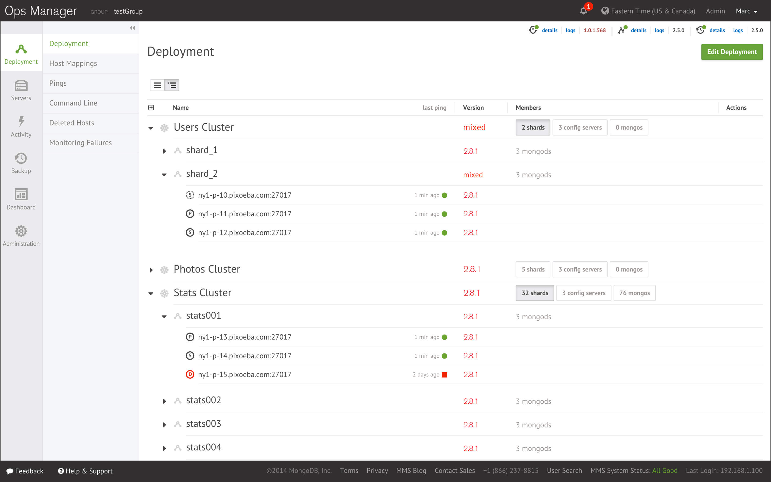Screen dimensions: 771x482
Task: Open the Host Mappings menu item
Action: point(73,63)
